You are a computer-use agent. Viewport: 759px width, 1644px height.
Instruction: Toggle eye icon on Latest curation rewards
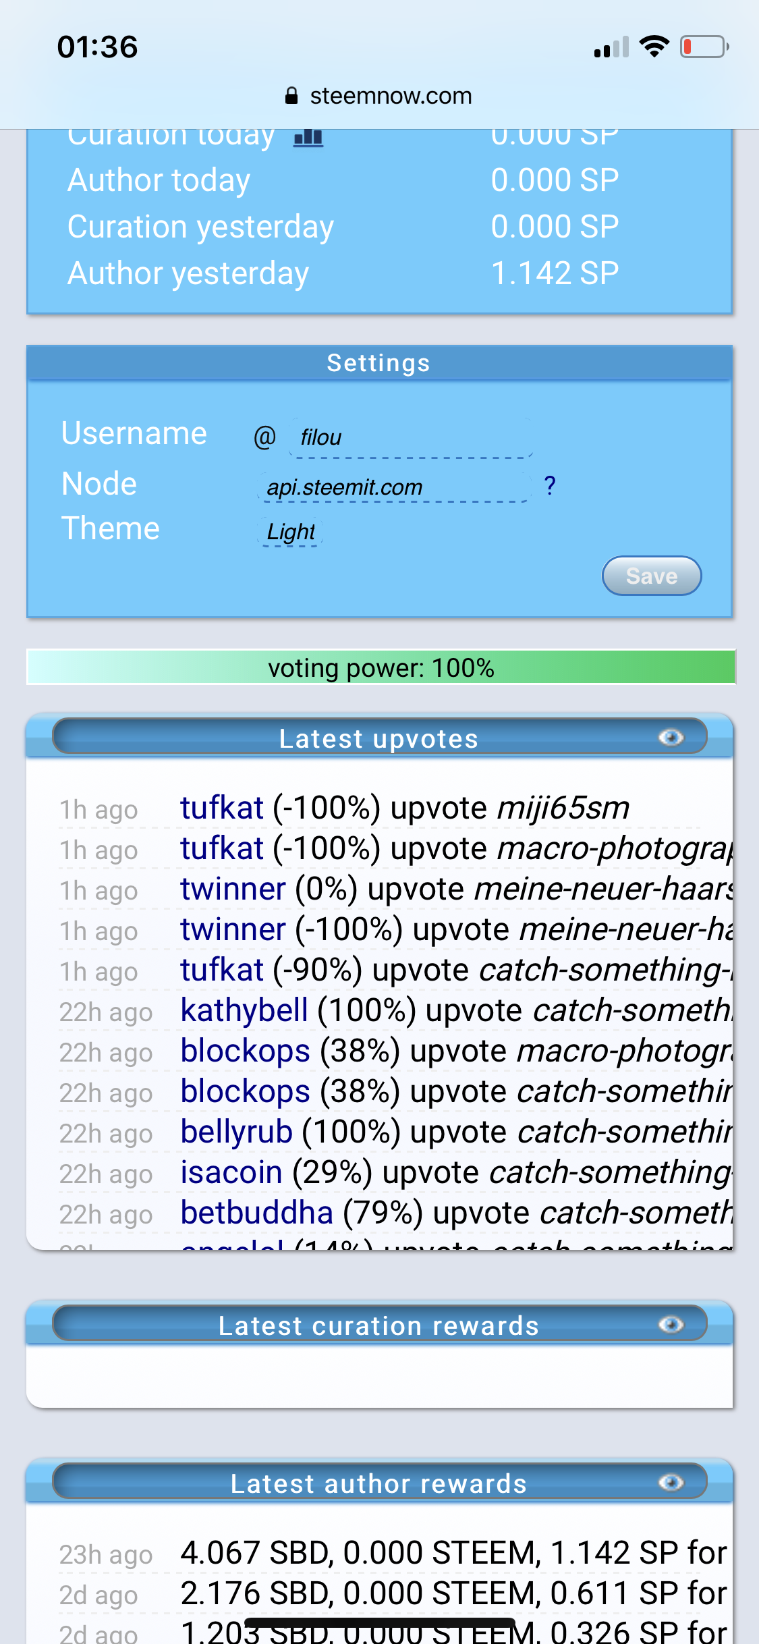click(x=671, y=1325)
